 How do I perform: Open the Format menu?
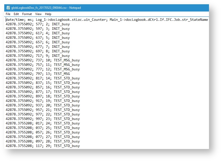[27, 14]
